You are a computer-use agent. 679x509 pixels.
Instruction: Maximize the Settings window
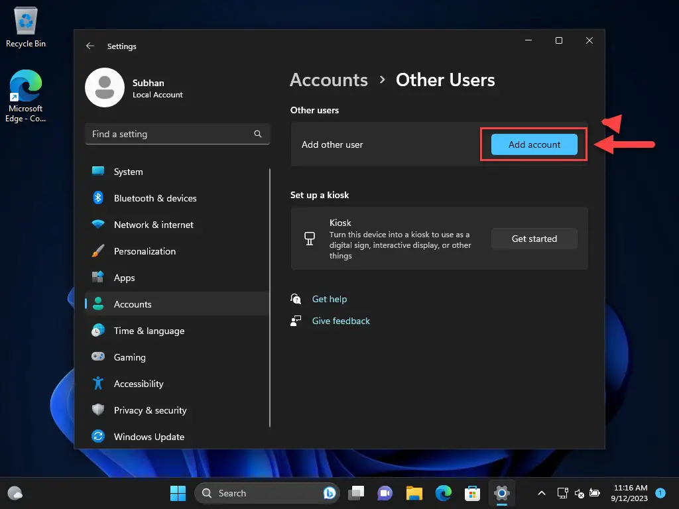(558, 40)
